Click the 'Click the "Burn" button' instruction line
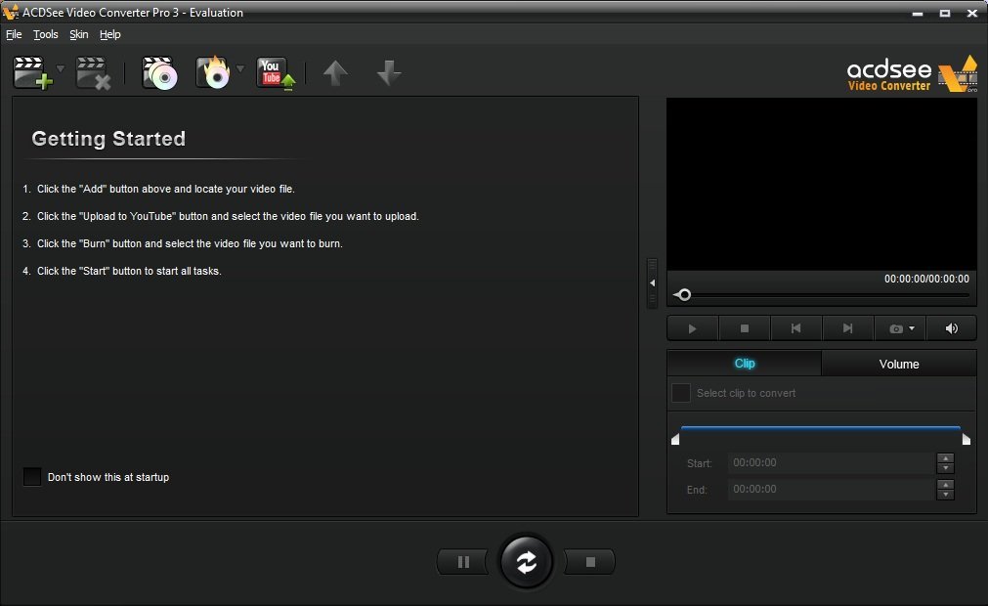This screenshot has height=606, width=988. 190,243
